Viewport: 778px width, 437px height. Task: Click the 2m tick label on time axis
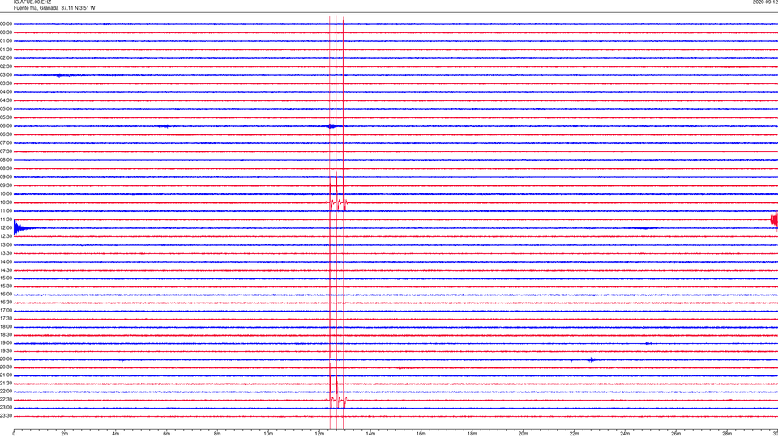pyautogui.click(x=65, y=434)
